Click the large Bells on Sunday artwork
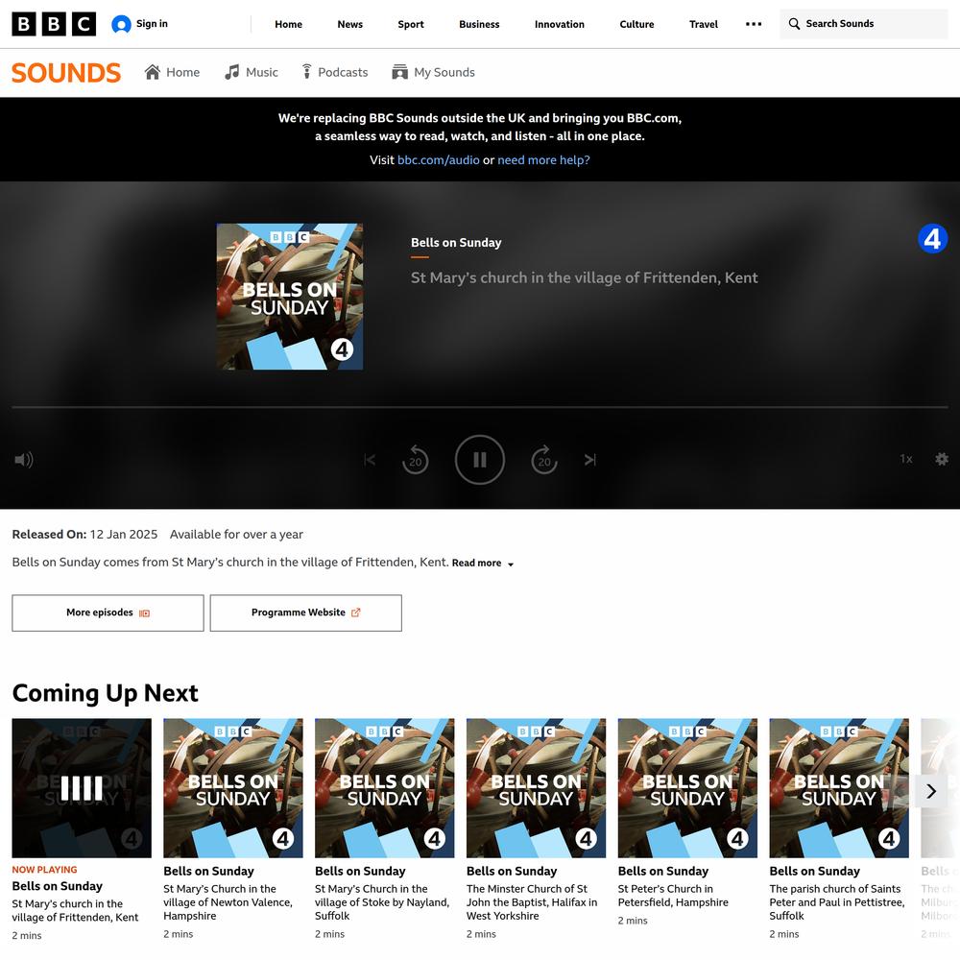 pos(290,297)
